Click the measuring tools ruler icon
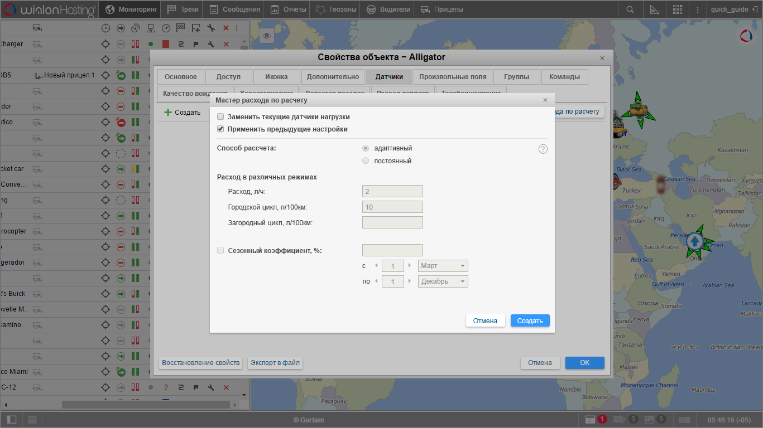 pyautogui.click(x=654, y=9)
